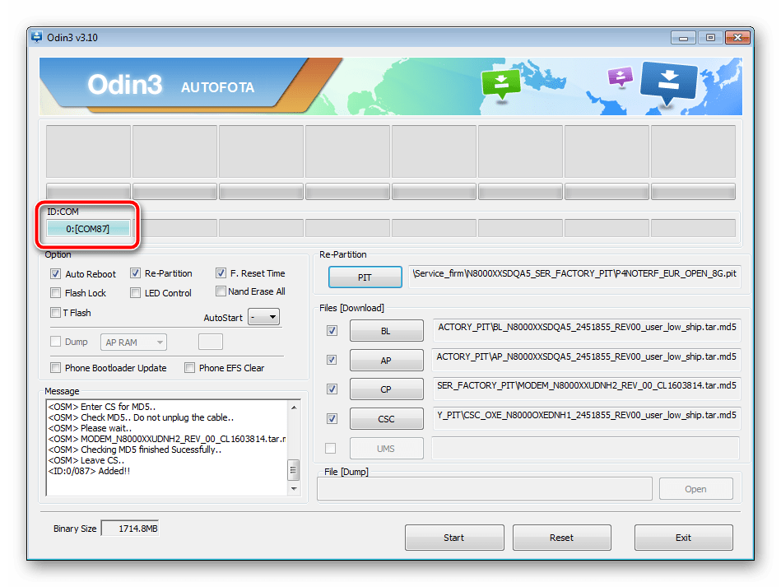Click the MODEM_N8000XXUDNH2 log line
This screenshot has width=781, height=587.
[167, 439]
